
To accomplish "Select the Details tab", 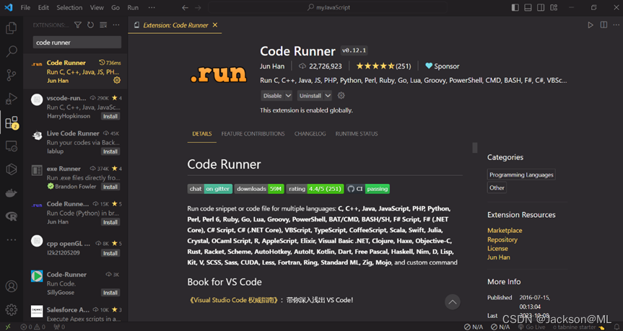I will (202, 133).
